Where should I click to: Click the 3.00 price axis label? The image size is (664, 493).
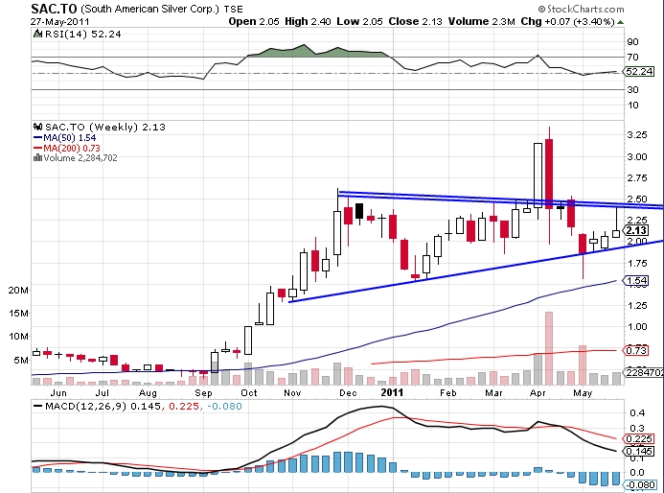[x=637, y=157]
